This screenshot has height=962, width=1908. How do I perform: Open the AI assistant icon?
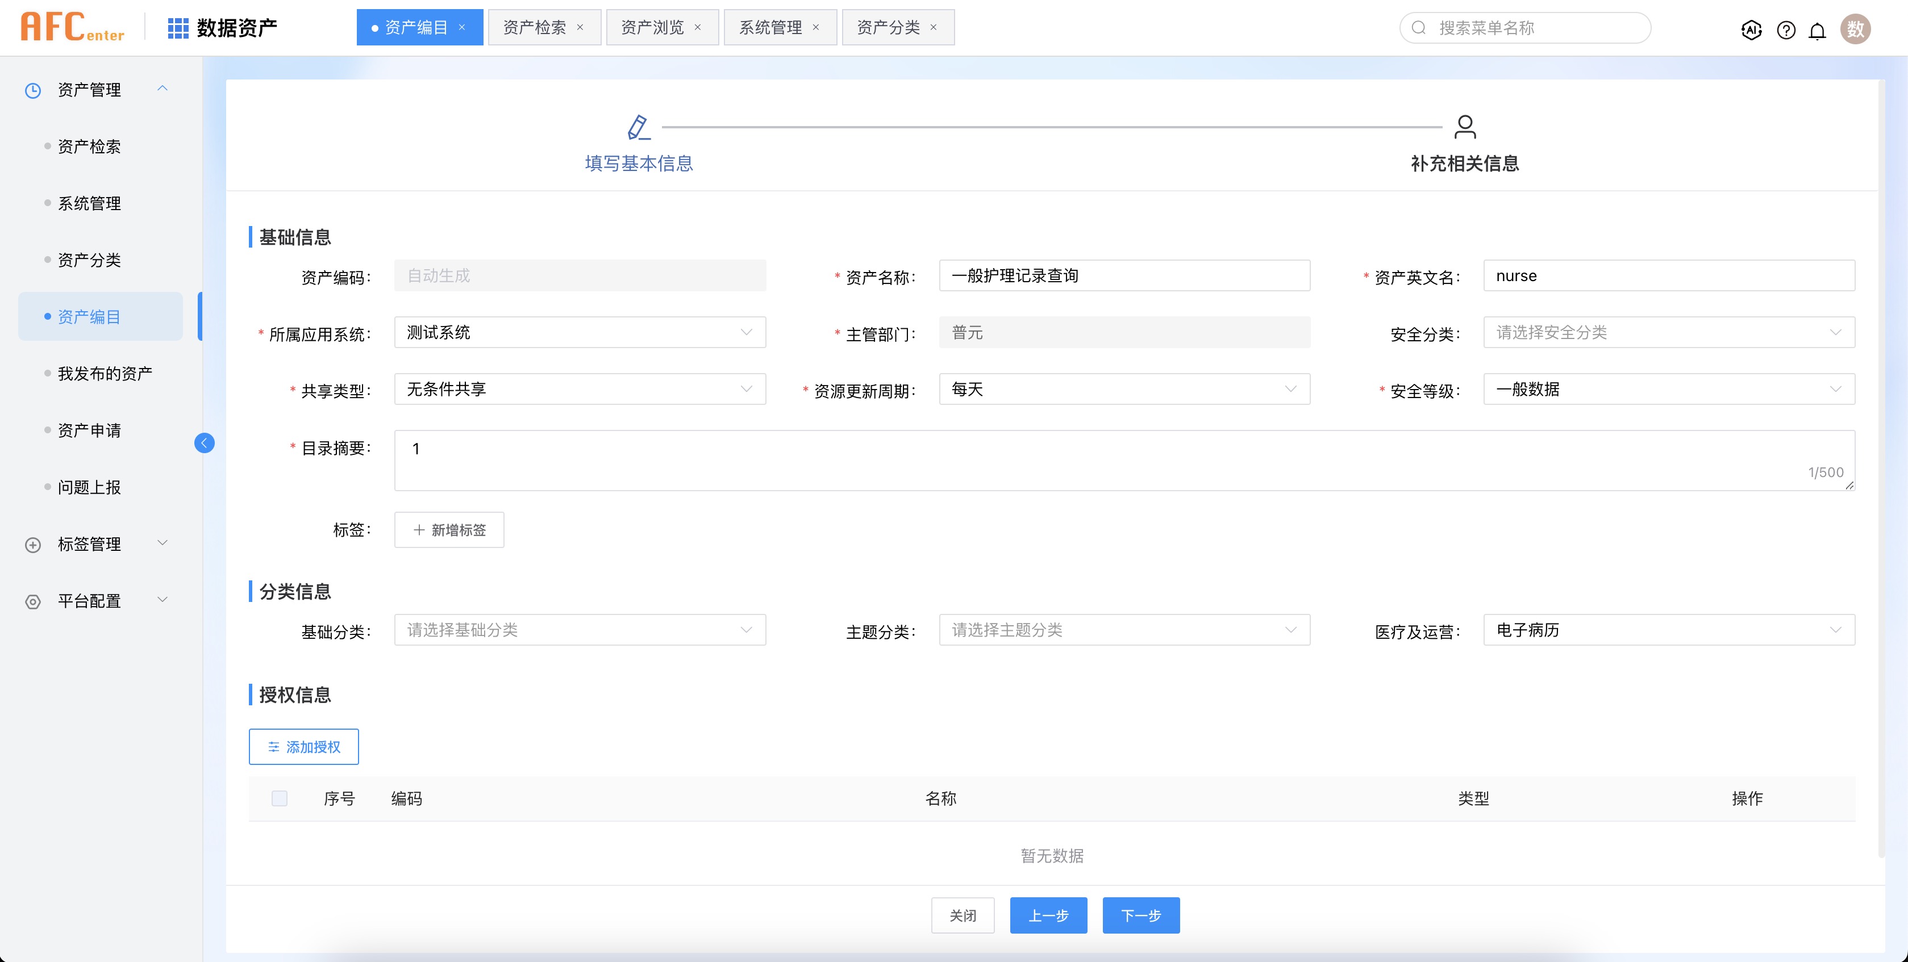pyautogui.click(x=1751, y=30)
